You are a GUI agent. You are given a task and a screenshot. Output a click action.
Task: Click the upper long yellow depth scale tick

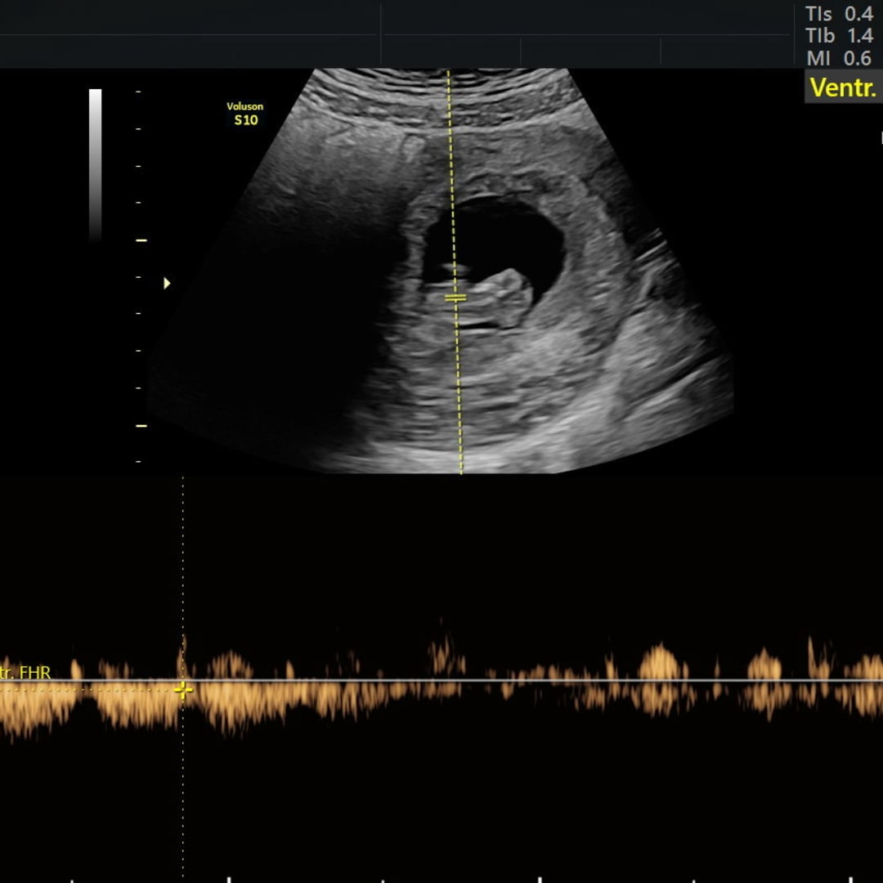[x=141, y=240]
